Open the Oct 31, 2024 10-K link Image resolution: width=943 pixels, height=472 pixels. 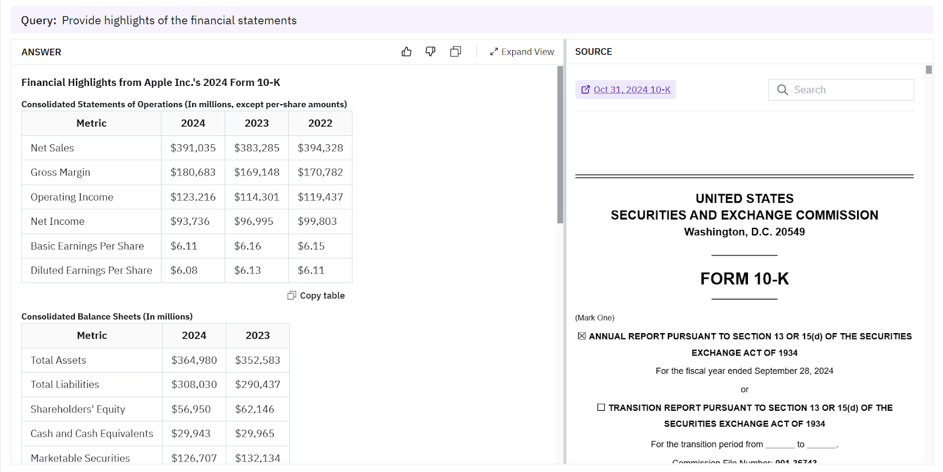tap(626, 89)
